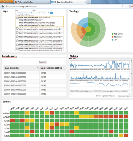Click red outlier cell for 5/3/13 at 8:00
133x141 pixels.
pyautogui.click(x=52, y=128)
